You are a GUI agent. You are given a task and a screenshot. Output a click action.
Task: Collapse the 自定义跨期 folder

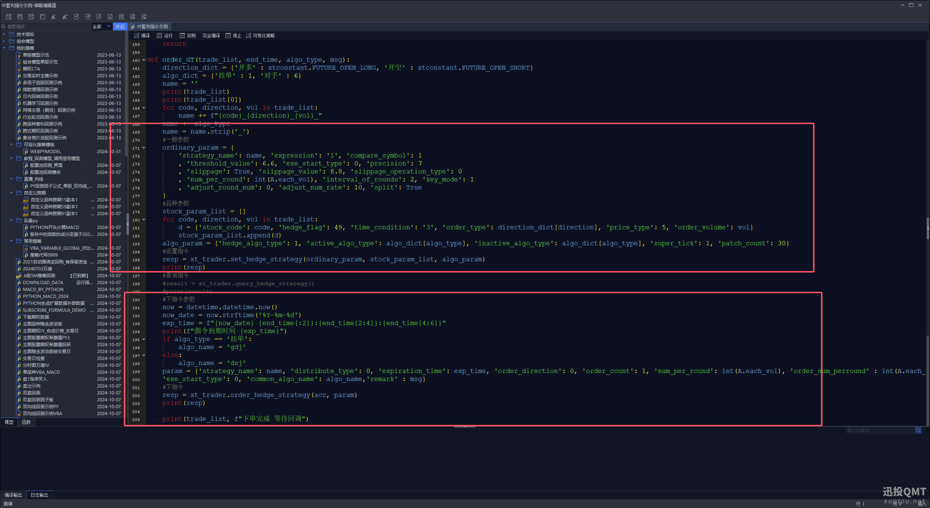click(x=11, y=193)
